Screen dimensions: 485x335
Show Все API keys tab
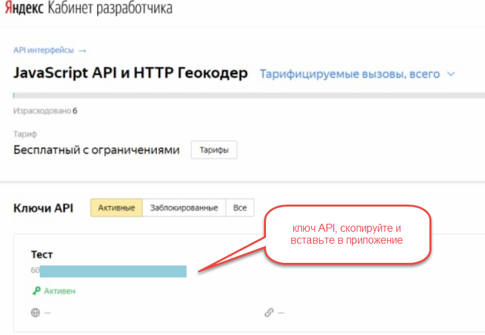[240, 207]
